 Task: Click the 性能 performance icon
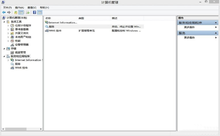[x=13, y=41]
